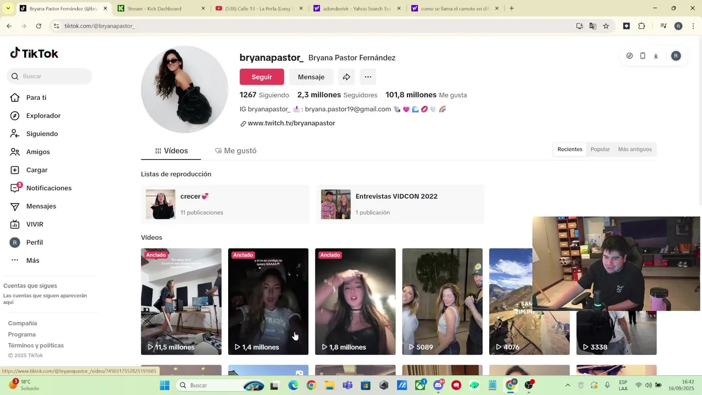Click the Buscar search field in TikTok
The height and width of the screenshot is (395, 702).
[49, 76]
